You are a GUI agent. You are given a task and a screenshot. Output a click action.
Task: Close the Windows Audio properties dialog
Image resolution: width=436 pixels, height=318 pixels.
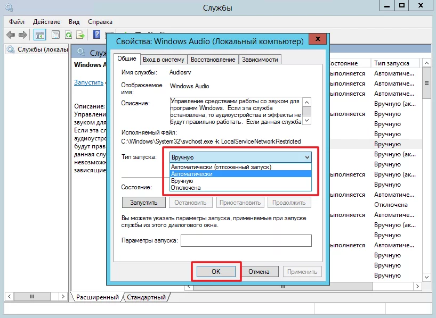point(318,40)
